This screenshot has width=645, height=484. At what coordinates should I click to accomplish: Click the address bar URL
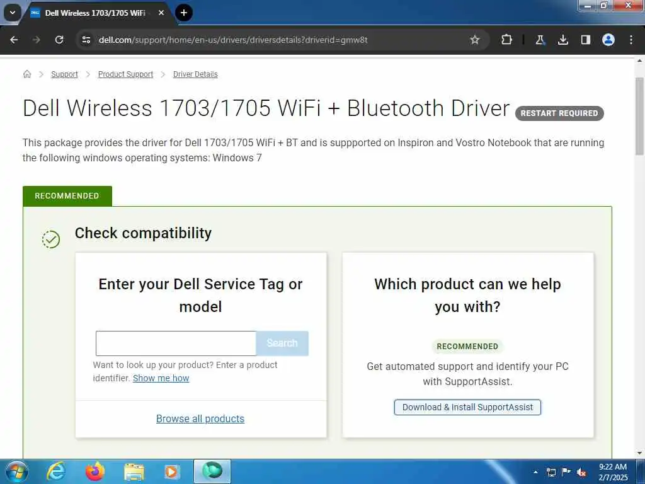233,40
